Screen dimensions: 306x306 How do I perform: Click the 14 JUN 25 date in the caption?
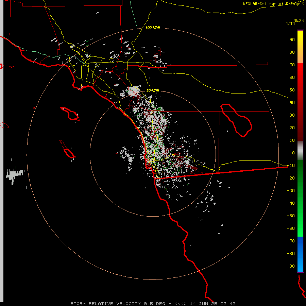[204, 304]
